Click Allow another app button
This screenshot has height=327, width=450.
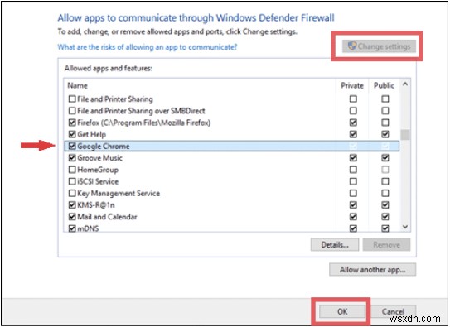pos(372,269)
